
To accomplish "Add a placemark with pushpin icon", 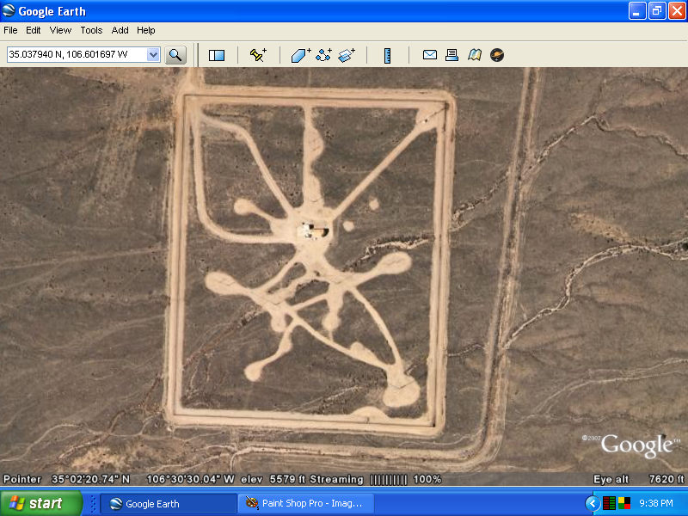I will [258, 55].
